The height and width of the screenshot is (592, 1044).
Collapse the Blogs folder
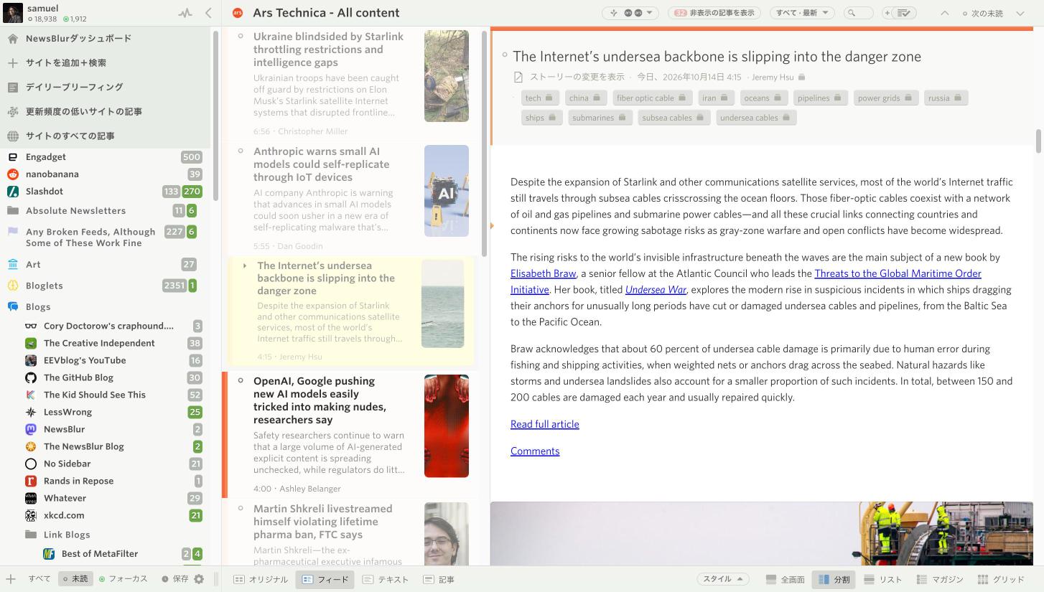click(13, 307)
